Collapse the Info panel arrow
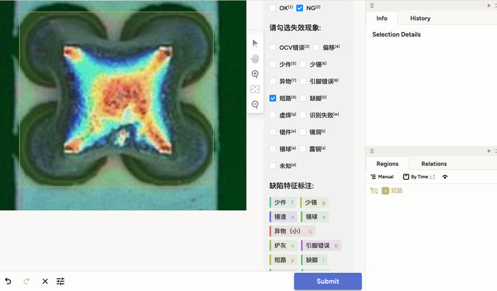 click(489, 5)
